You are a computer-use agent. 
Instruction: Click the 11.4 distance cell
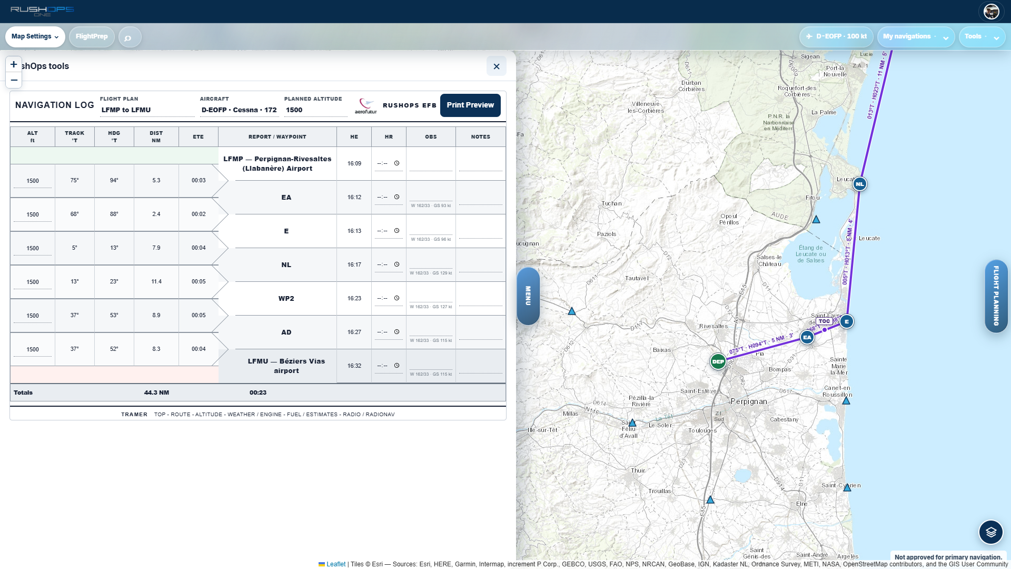(x=156, y=282)
